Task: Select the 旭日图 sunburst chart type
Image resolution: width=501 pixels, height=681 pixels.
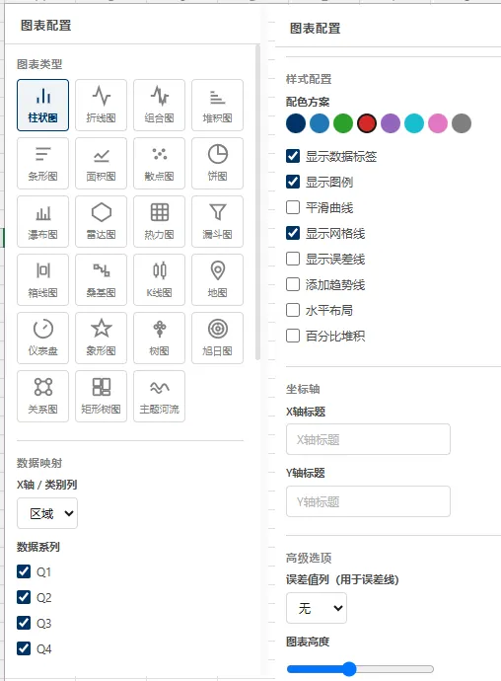Action: (218, 338)
